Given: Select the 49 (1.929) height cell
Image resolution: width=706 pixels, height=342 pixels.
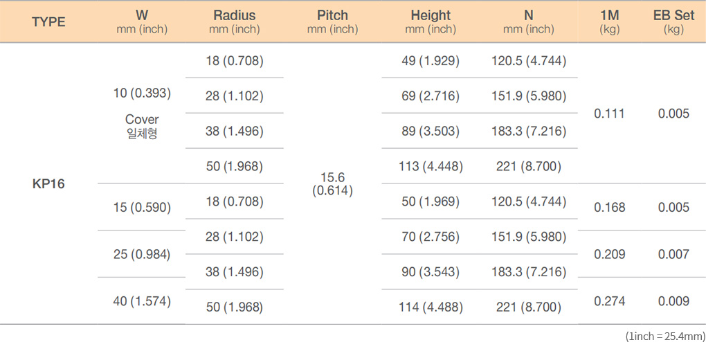Looking at the screenshot, I should [x=431, y=62].
